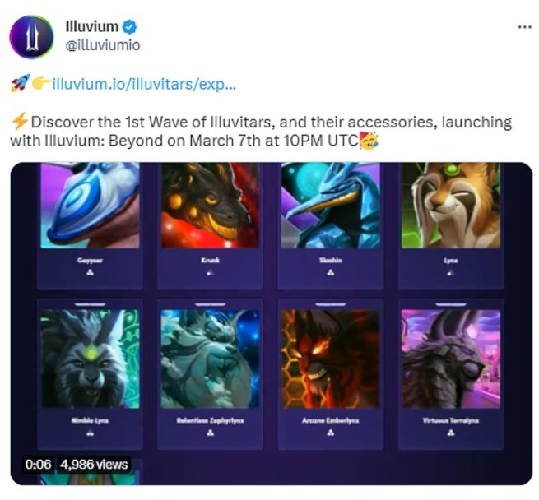Click the tier icon under Slashin
Viewport: 539px width, 500px height.
331,273
